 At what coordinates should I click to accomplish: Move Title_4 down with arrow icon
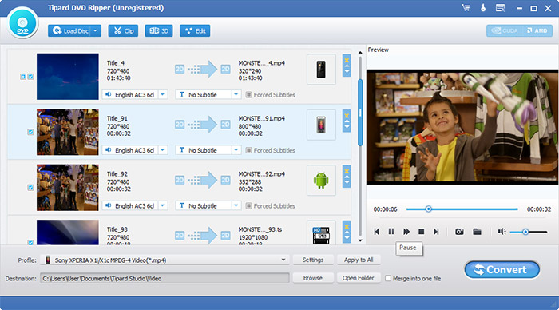[x=347, y=71]
